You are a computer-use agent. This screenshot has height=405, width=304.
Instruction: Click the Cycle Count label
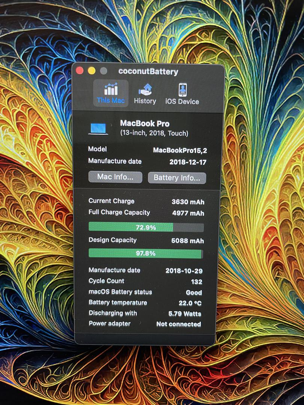coord(107,281)
